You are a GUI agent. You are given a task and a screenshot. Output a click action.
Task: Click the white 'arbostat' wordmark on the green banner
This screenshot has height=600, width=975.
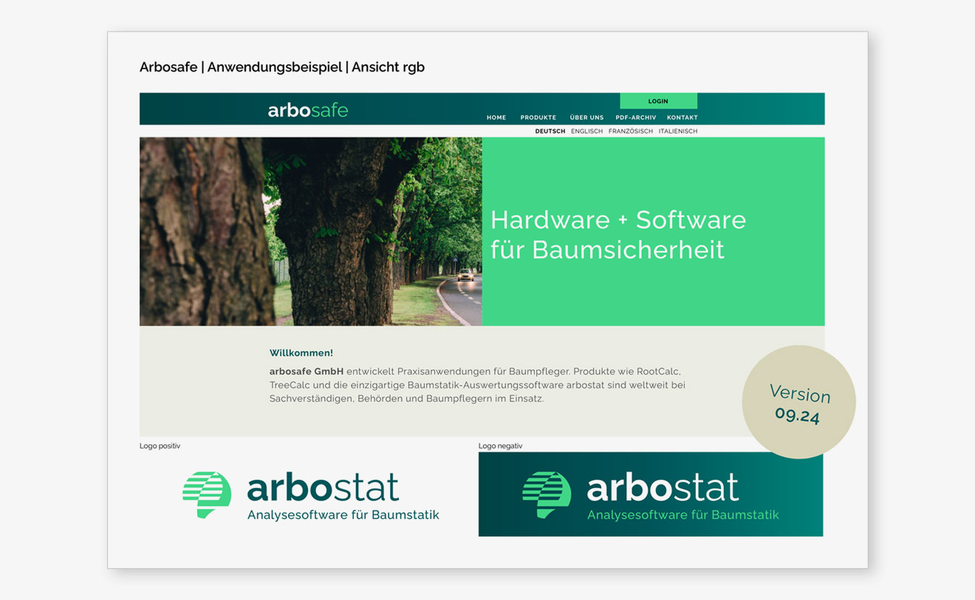click(x=663, y=488)
